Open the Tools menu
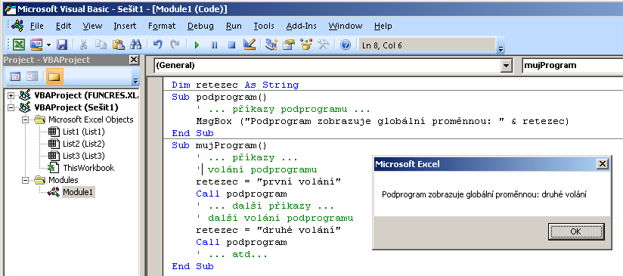This screenshot has width=623, height=276. click(x=264, y=26)
